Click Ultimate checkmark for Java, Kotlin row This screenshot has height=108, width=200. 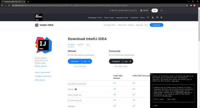point(115,83)
